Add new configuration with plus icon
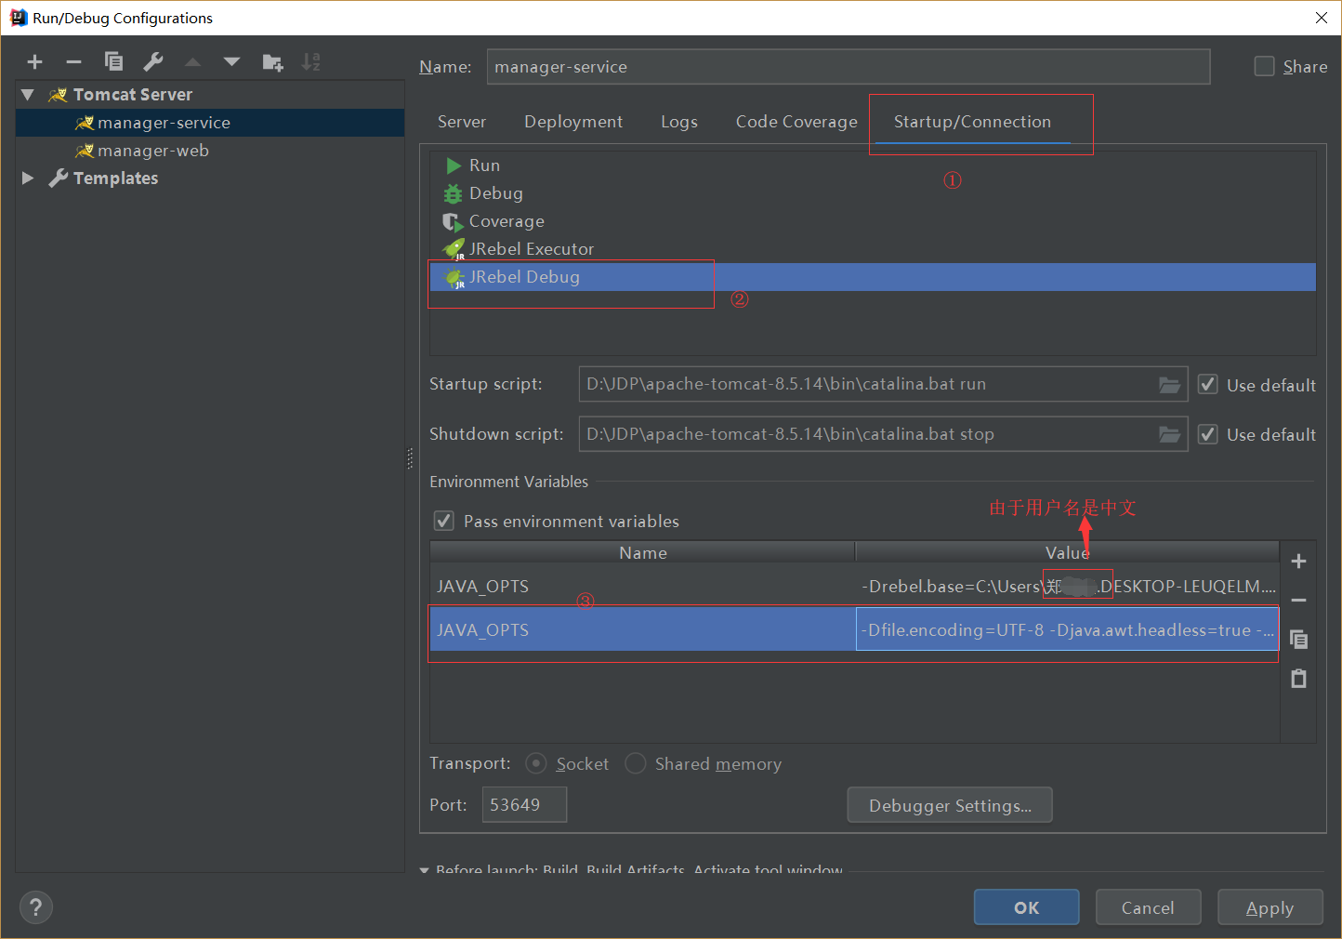 [34, 62]
